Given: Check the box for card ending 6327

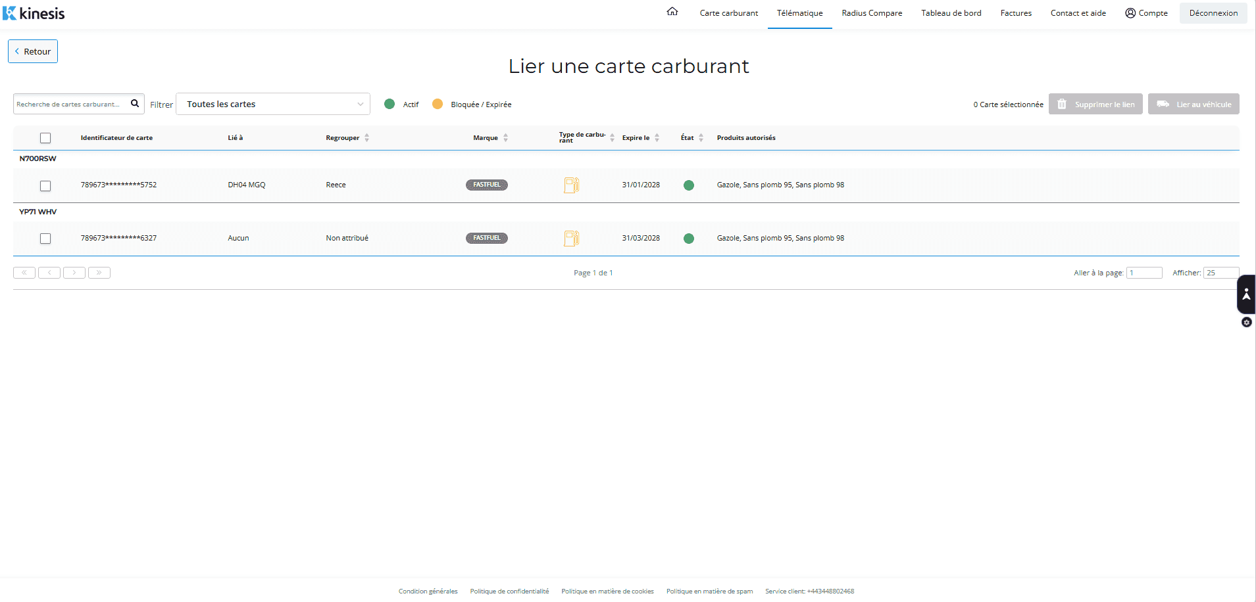Looking at the screenshot, I should tap(45, 239).
